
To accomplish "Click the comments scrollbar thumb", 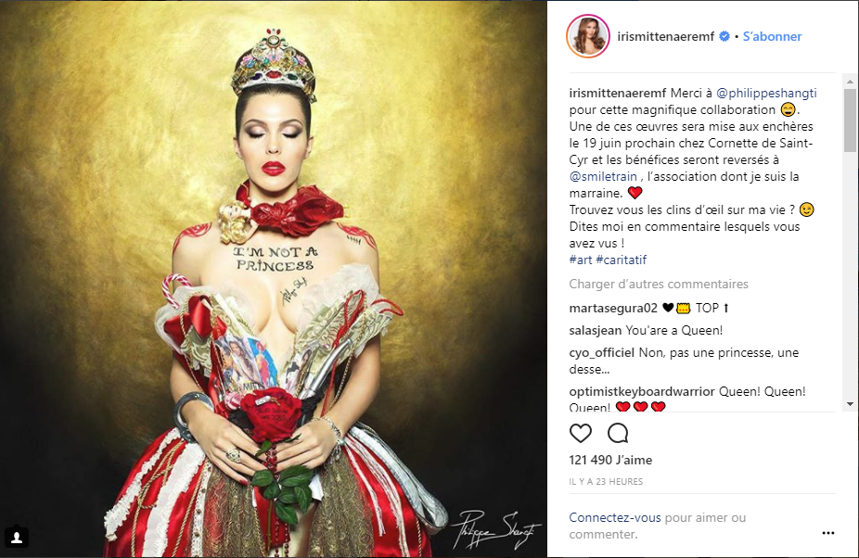I will (850, 120).
